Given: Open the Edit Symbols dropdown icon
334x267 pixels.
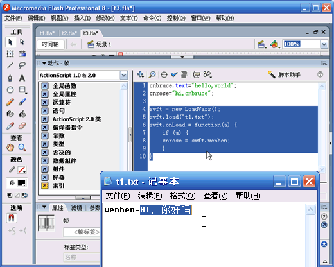Looking at the screenshot, I should [x=275, y=44].
